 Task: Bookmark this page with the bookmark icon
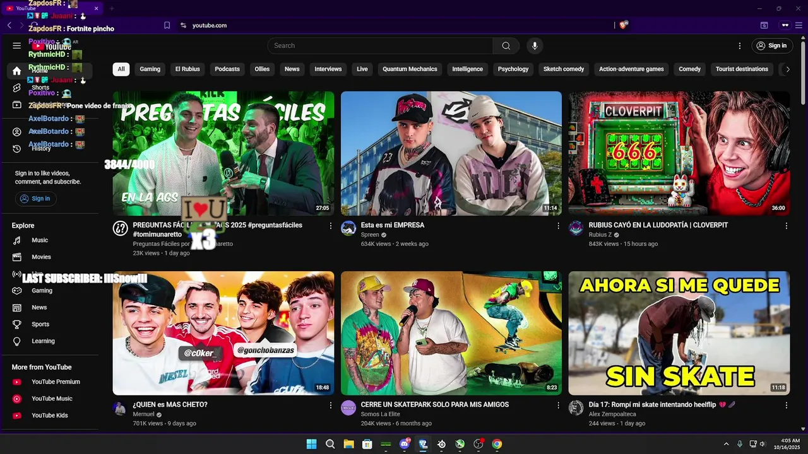167,25
